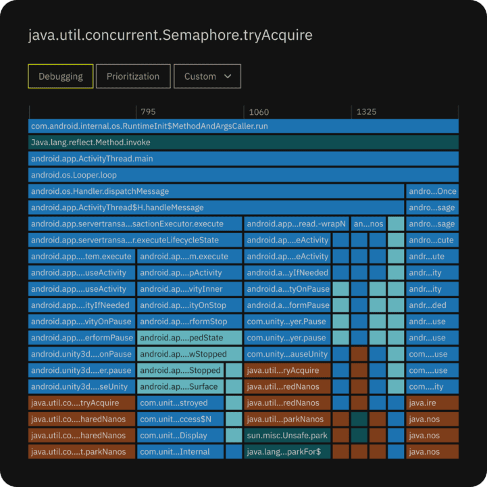This screenshot has width=487, height=487.
Task: Select the RuntimeInit$MethodAndArgsCaller.run frame
Action: coord(243,126)
